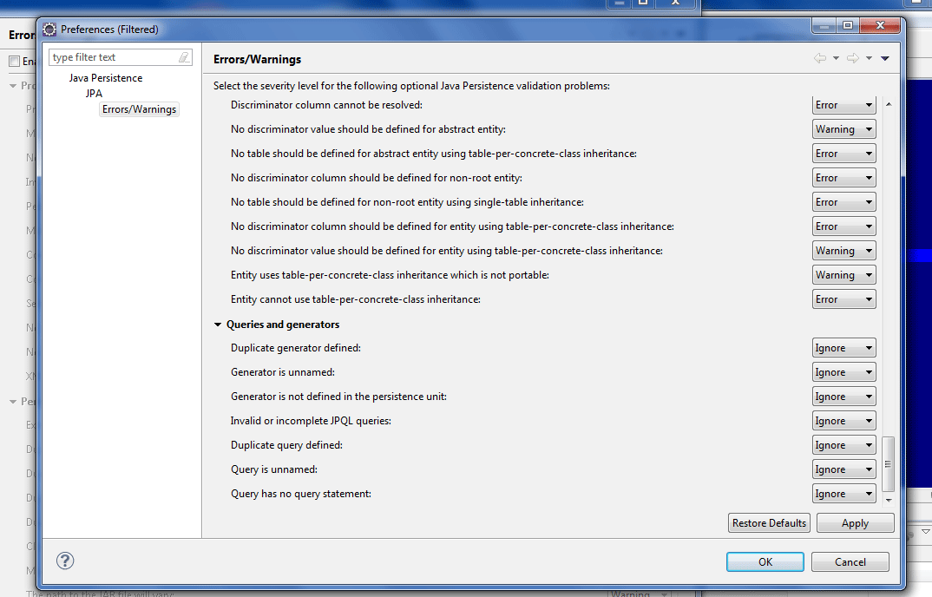Viewport: 932px width, 597px height.
Task: Open dropdown for no discriminator value abstract entity
Action: pyautogui.click(x=844, y=129)
